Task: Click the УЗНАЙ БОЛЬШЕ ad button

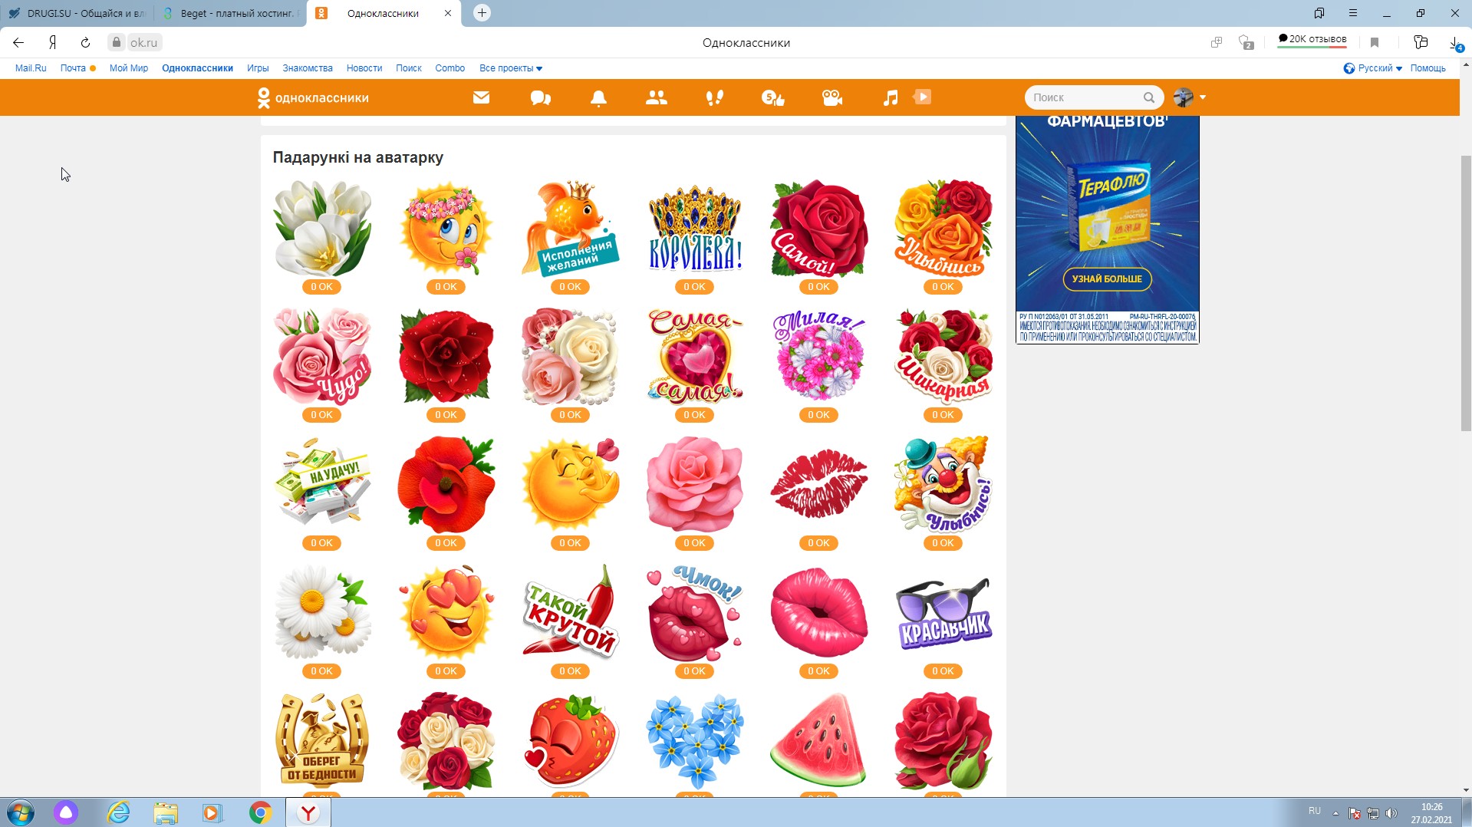Action: (x=1107, y=279)
